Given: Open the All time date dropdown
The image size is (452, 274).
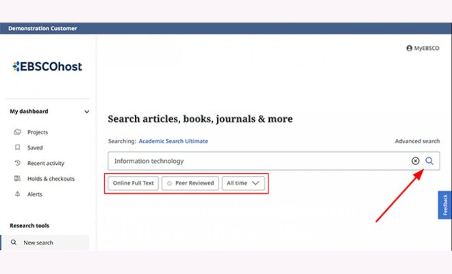Looking at the screenshot, I should point(243,183).
